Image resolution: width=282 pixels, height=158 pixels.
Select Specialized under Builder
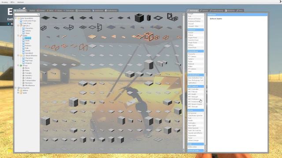coord(29,53)
